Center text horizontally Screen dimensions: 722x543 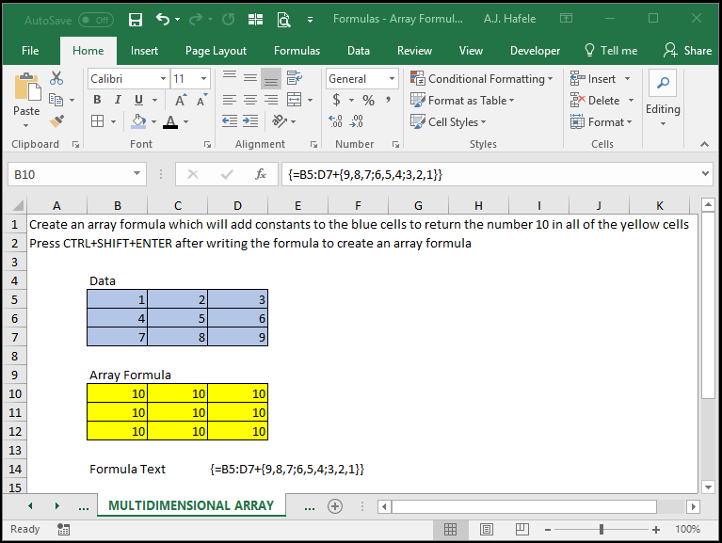[250, 100]
